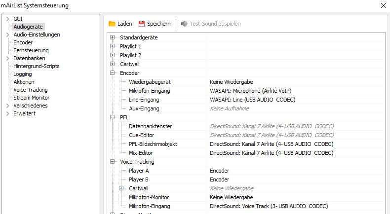Expand Datenbanken in the sidebar
Viewport: 390px width, 214px height.
pos(7,58)
